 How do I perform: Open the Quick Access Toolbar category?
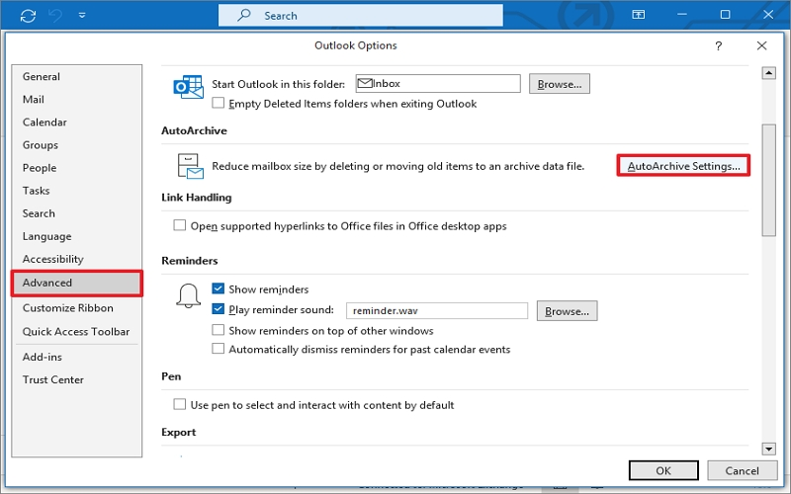pyautogui.click(x=77, y=332)
